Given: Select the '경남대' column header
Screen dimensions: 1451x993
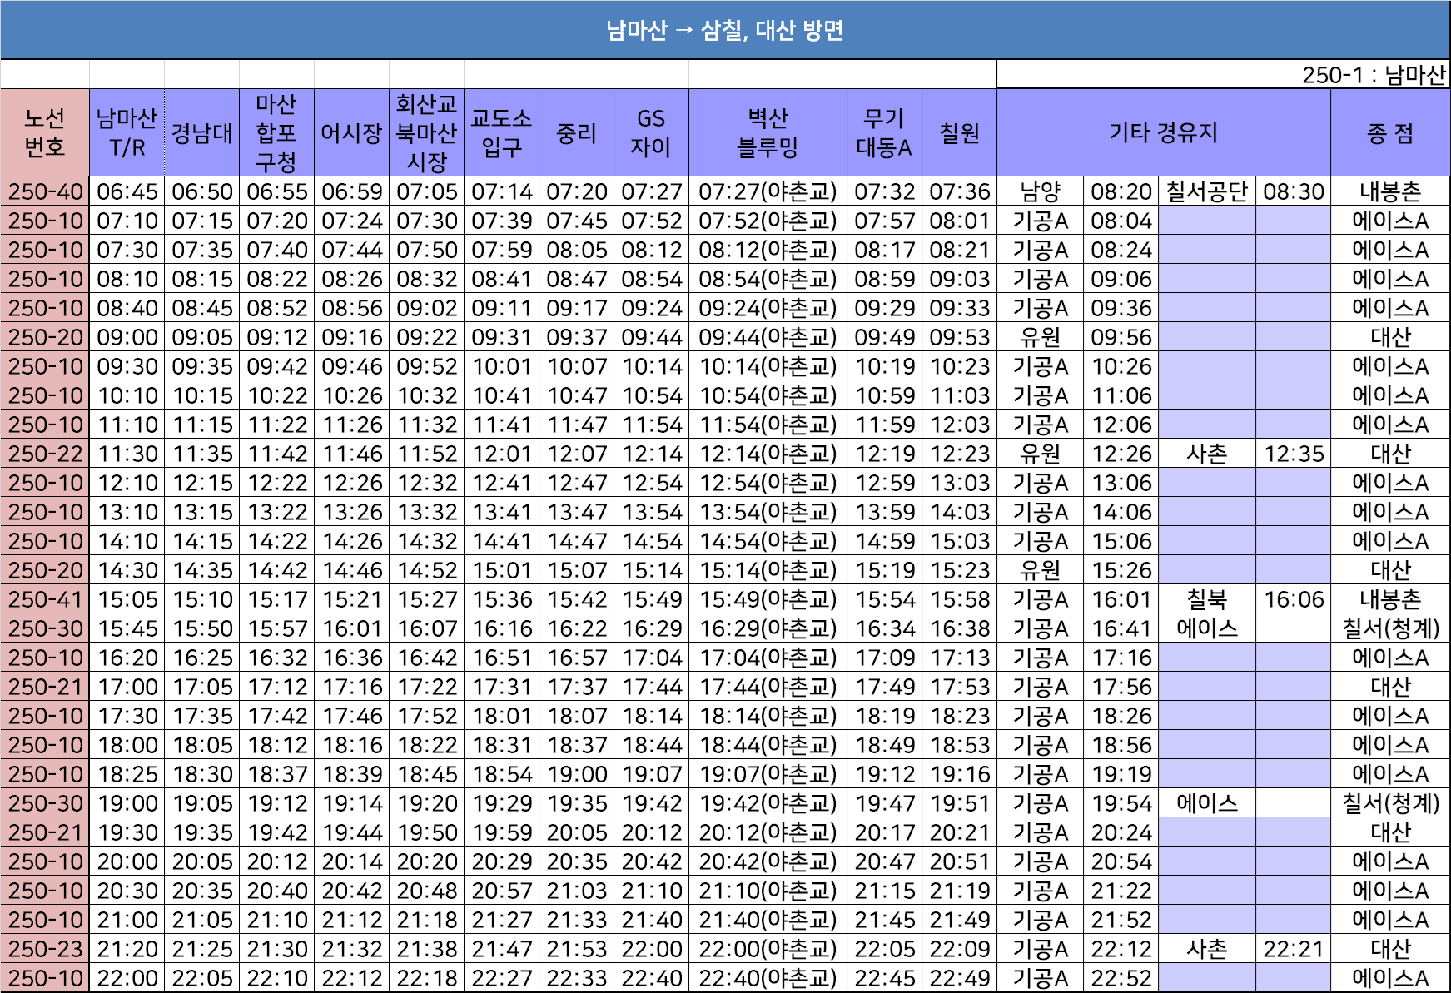Looking at the screenshot, I should 201,133.
